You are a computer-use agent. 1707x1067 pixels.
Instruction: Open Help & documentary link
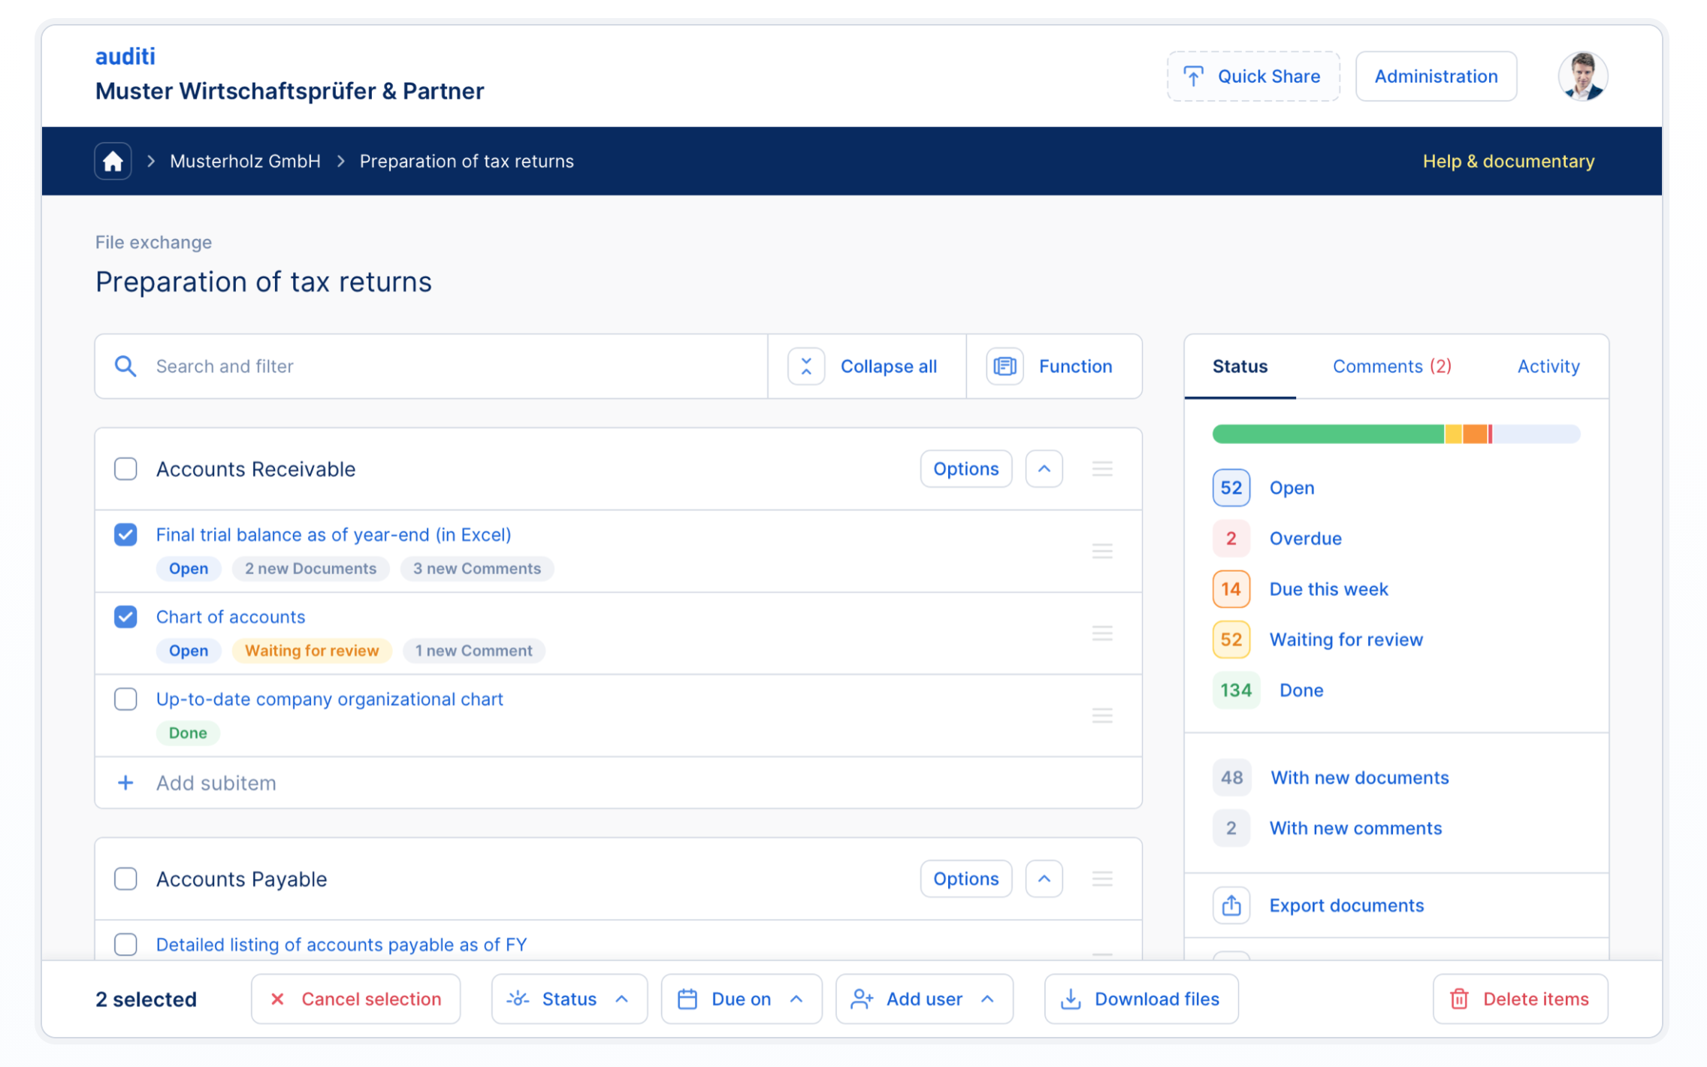point(1508,161)
